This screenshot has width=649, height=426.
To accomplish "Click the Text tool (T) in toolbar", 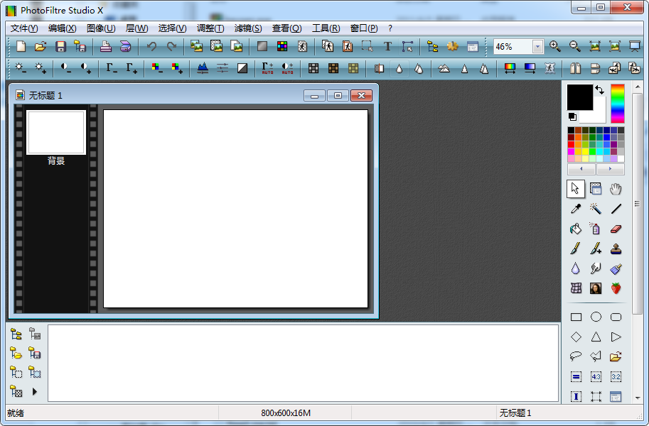I will coord(387,47).
